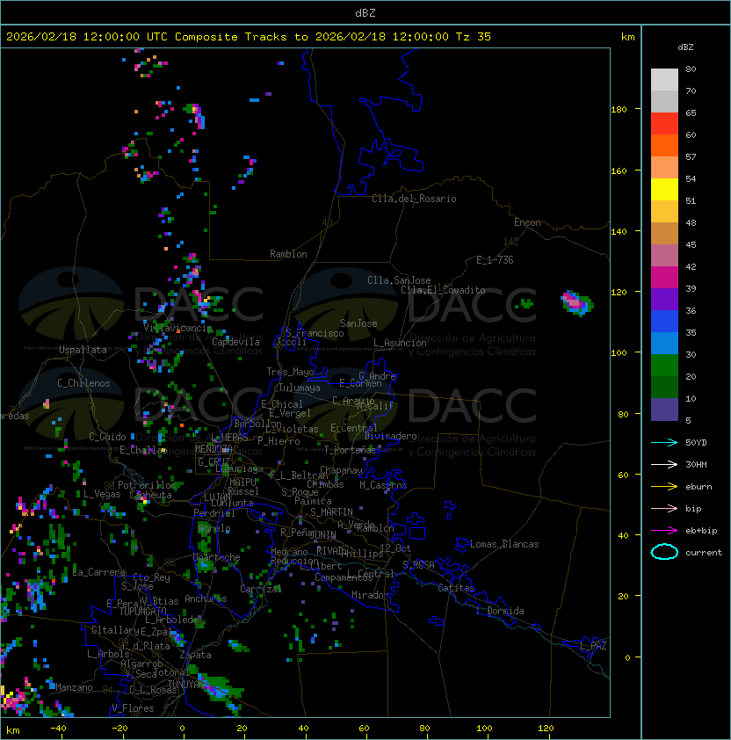Click the 'Tz 35' threshold text in header
731x740 pixels.
[x=474, y=37]
